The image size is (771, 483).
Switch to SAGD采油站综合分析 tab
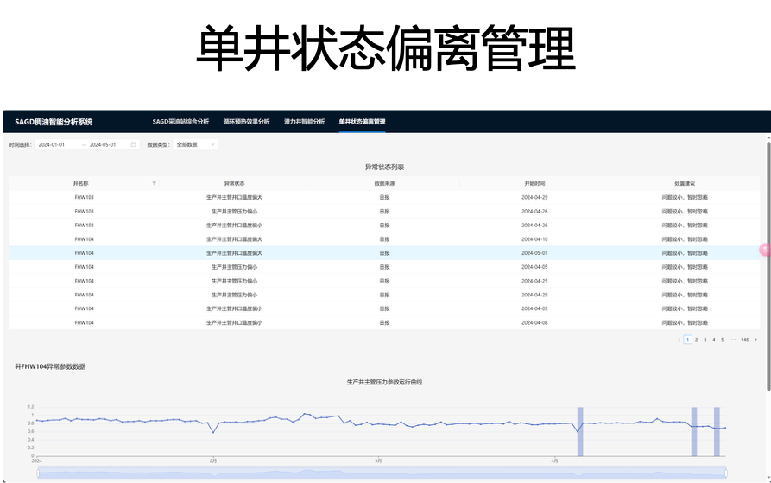180,122
